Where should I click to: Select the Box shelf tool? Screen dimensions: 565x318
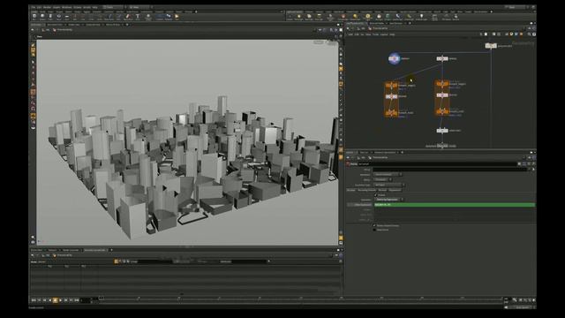point(34,17)
